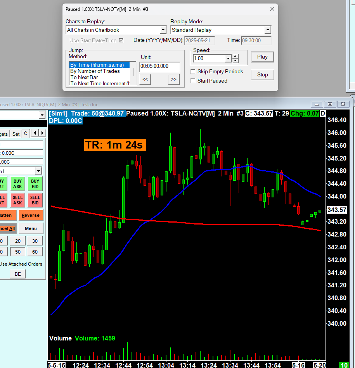Click the Sim1 trade position header
The image size is (355, 368).
click(x=87, y=113)
